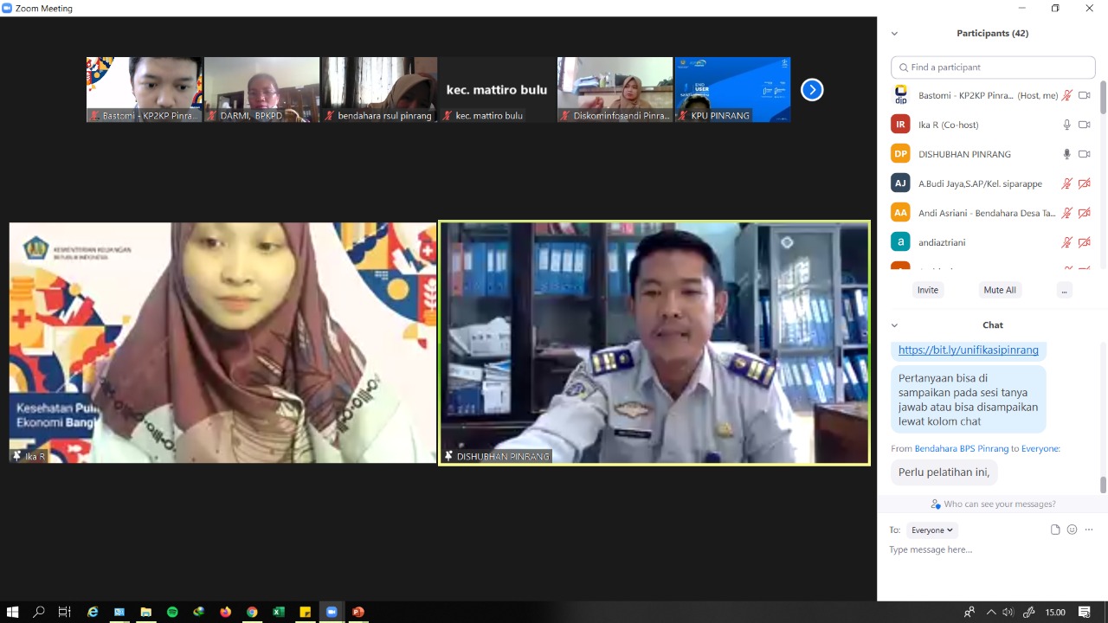Click the Find a participant search field
This screenshot has width=1108, height=623.
coord(993,67)
